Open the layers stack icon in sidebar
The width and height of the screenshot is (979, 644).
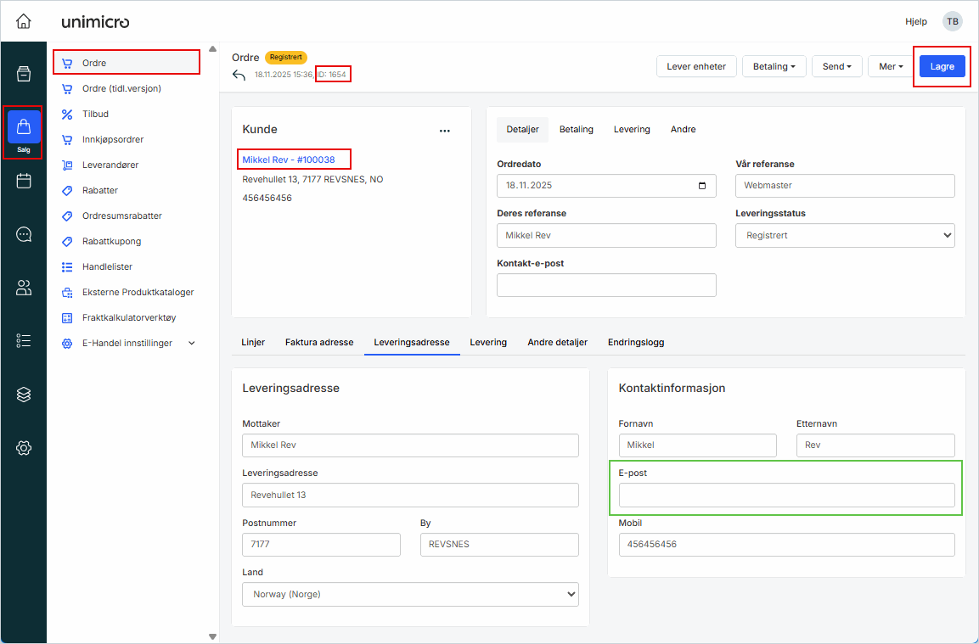[24, 395]
